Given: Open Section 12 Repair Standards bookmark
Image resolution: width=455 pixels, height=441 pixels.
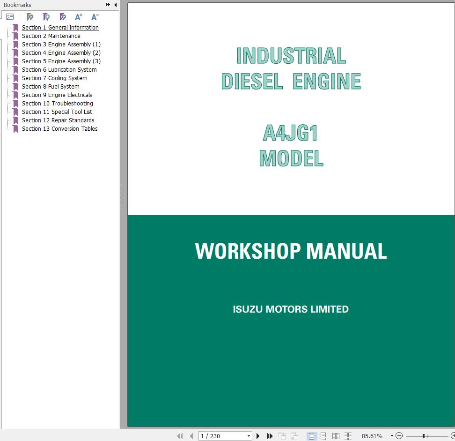Looking at the screenshot, I should pyautogui.click(x=58, y=120).
